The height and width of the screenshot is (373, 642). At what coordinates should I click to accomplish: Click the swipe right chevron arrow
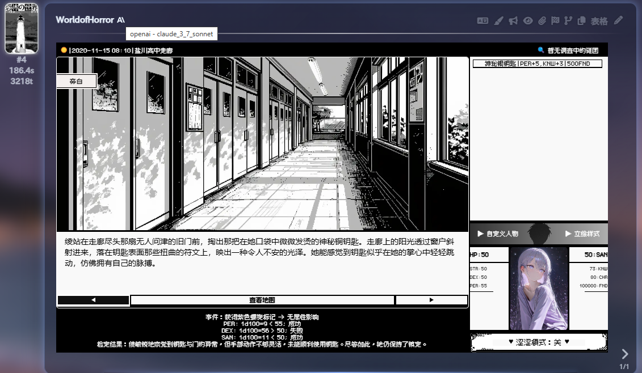pyautogui.click(x=624, y=354)
